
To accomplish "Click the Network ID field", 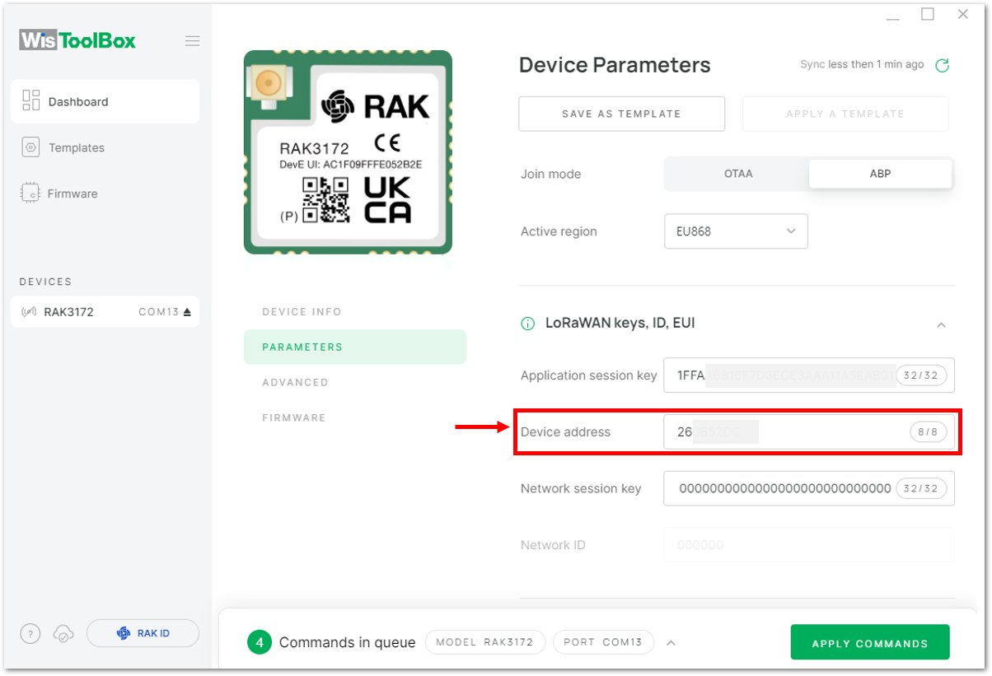I will [809, 545].
